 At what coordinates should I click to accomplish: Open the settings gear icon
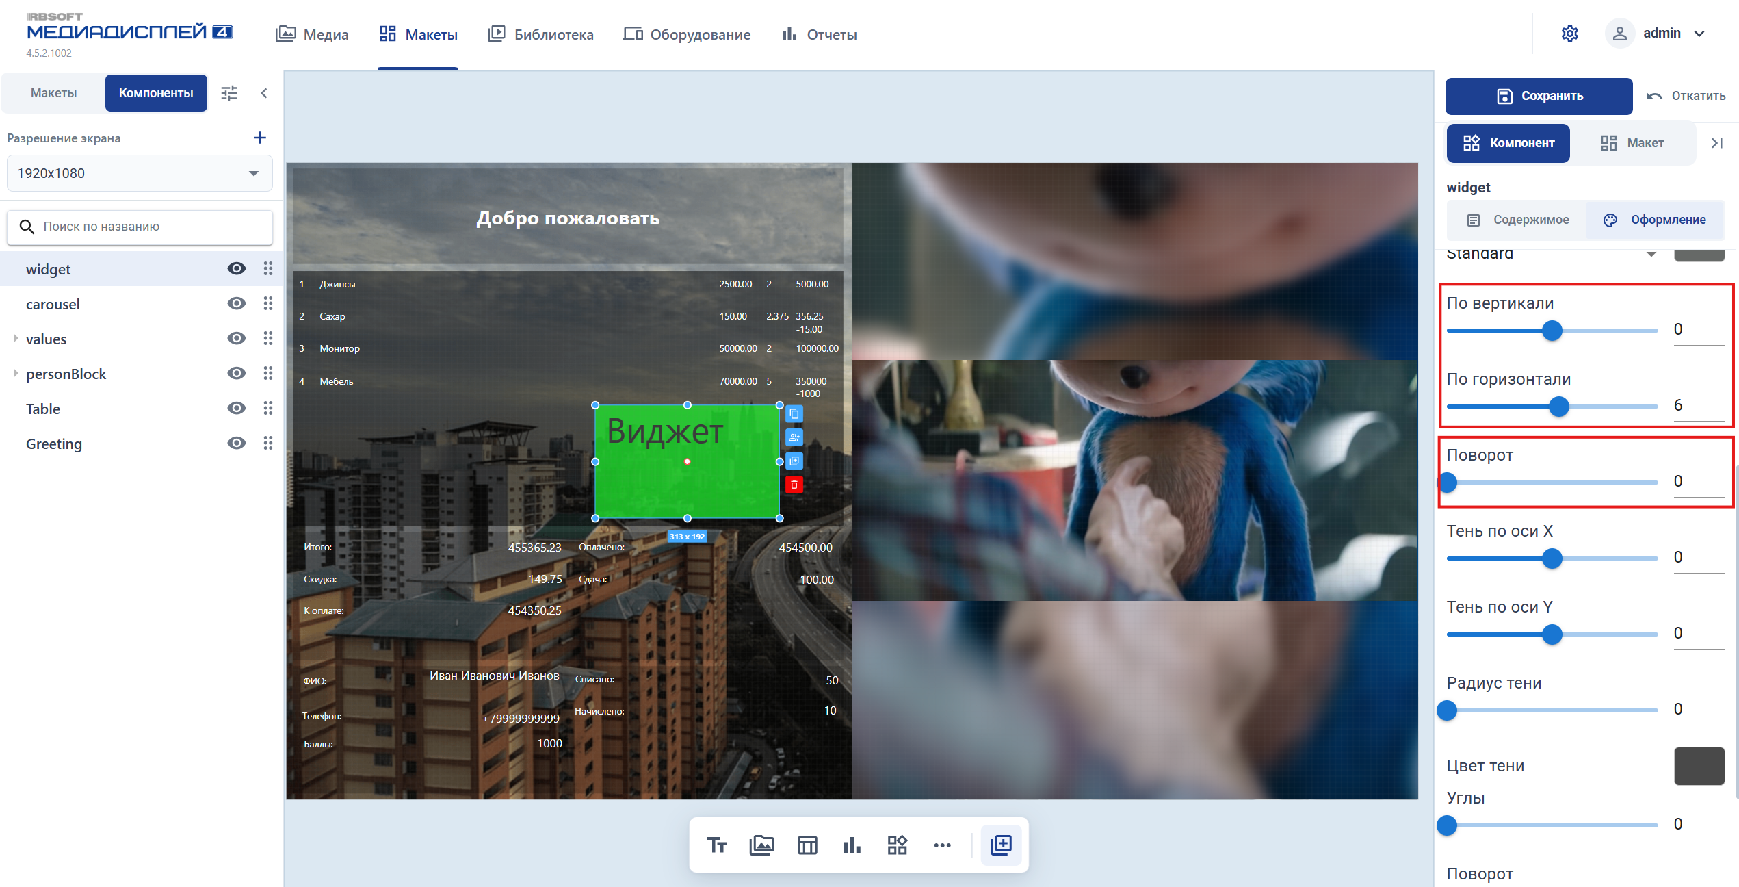[1570, 34]
